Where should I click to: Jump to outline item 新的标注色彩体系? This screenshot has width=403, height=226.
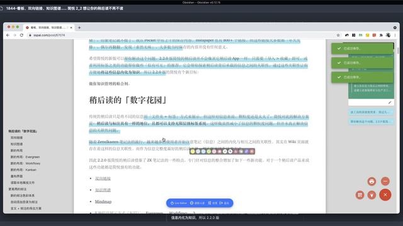[23, 195]
